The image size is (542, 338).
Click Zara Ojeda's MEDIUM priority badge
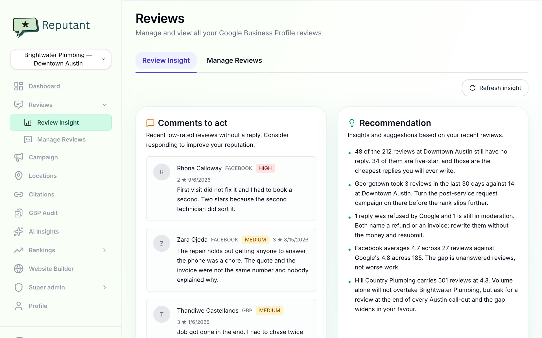click(x=255, y=240)
